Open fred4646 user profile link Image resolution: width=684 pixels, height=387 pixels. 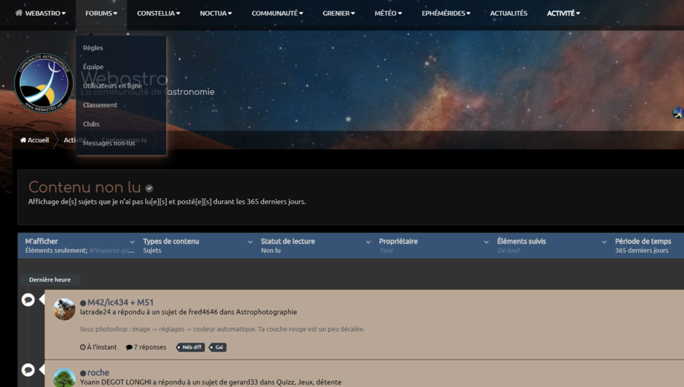[x=203, y=312]
